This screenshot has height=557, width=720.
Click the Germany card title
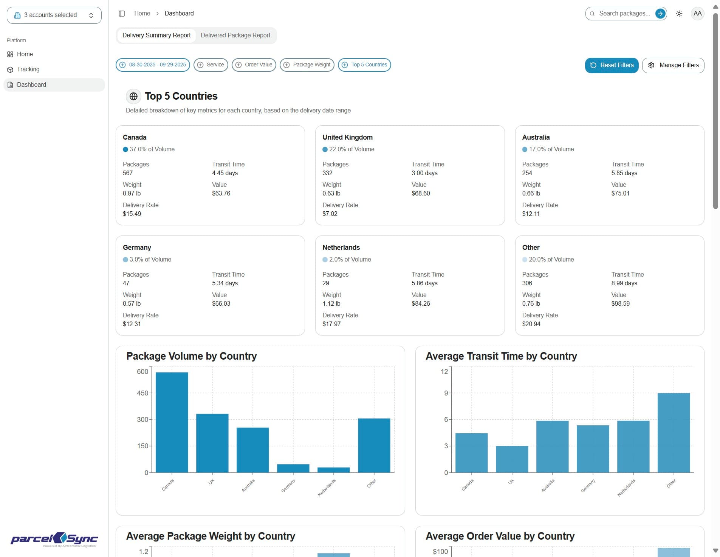[137, 248]
